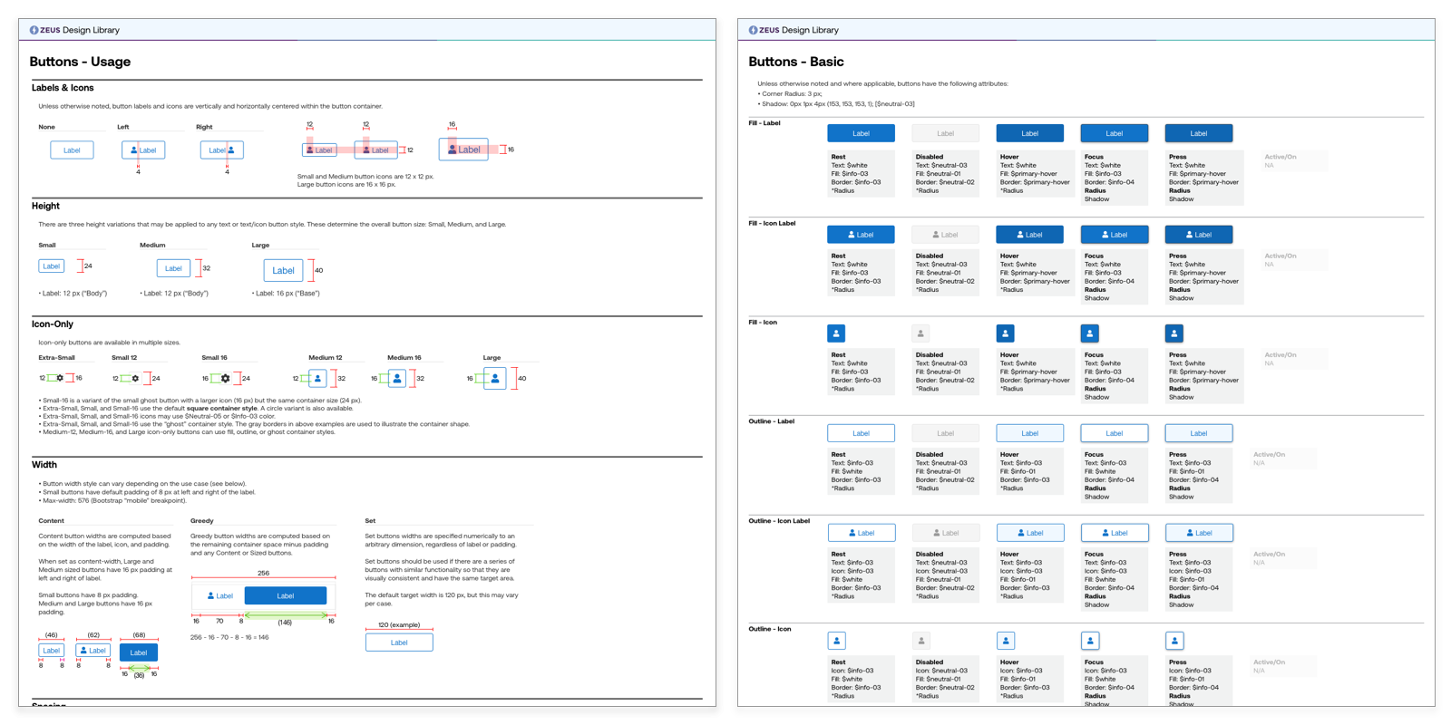Click the 'Height' section heading
1451x725 pixels.
pos(45,207)
